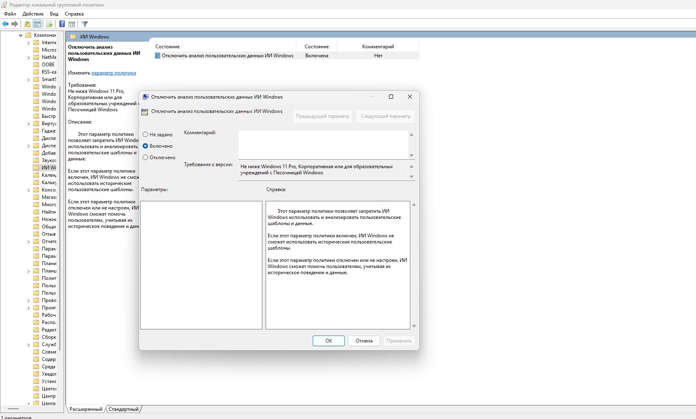Click the Ножни folder icon in tree
696x419 pixels.
[36, 219]
